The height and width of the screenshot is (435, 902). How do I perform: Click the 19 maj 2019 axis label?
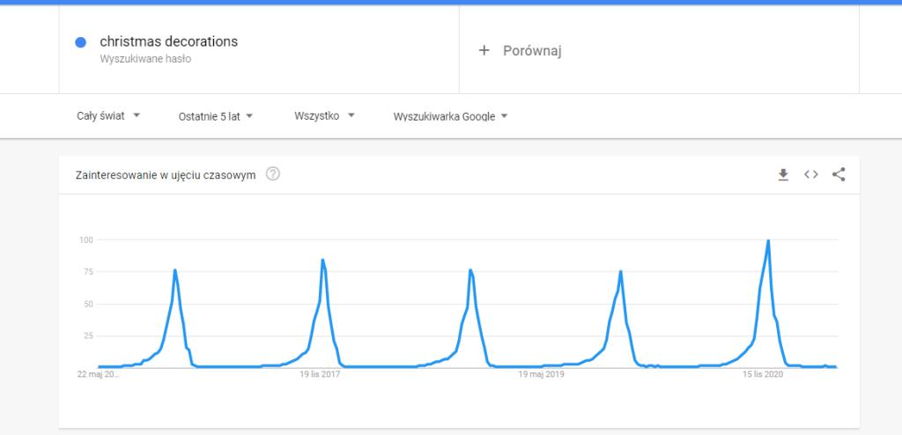pos(542,374)
